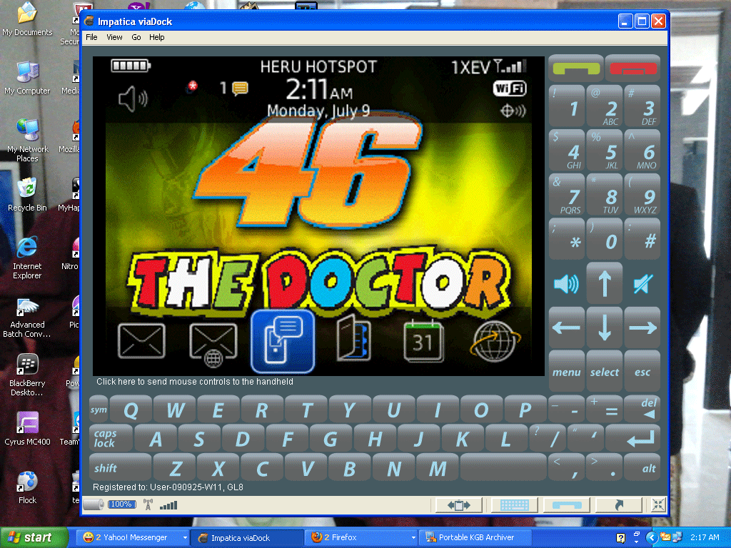Toggle the mute speaker key
Image resolution: width=731 pixels, height=548 pixels.
tap(643, 283)
